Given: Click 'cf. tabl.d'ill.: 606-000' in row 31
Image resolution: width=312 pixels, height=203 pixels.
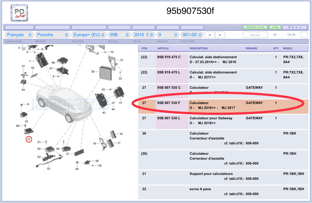Looking at the screenshot, I should (x=241, y=179).
